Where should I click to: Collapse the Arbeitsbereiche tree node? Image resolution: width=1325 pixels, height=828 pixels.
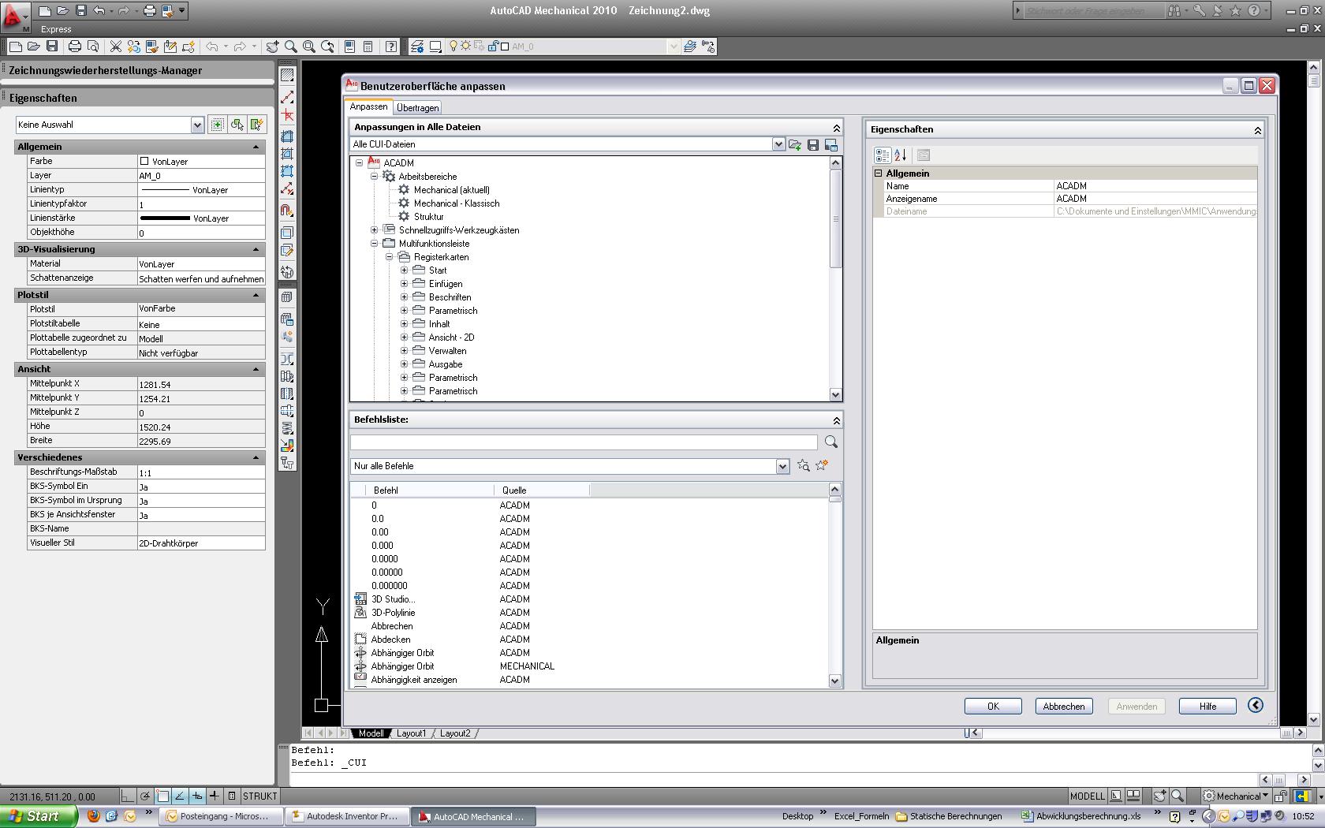[375, 177]
